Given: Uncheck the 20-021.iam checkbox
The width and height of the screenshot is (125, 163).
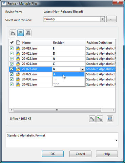Looking at the screenshot, I should [x=12, y=53].
